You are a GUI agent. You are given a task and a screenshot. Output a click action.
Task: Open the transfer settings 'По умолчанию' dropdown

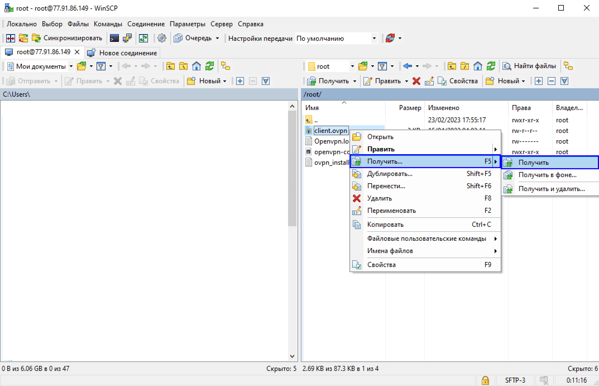(374, 38)
